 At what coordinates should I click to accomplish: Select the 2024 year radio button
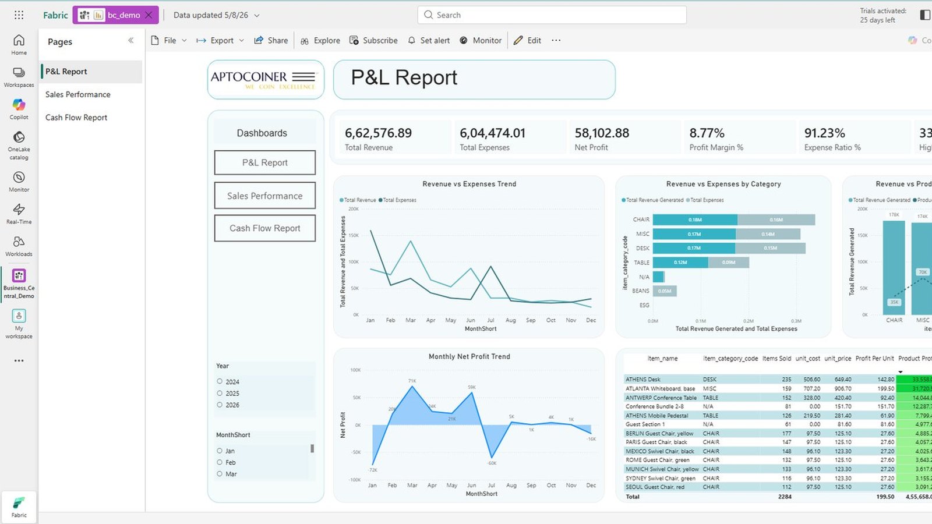tap(220, 381)
